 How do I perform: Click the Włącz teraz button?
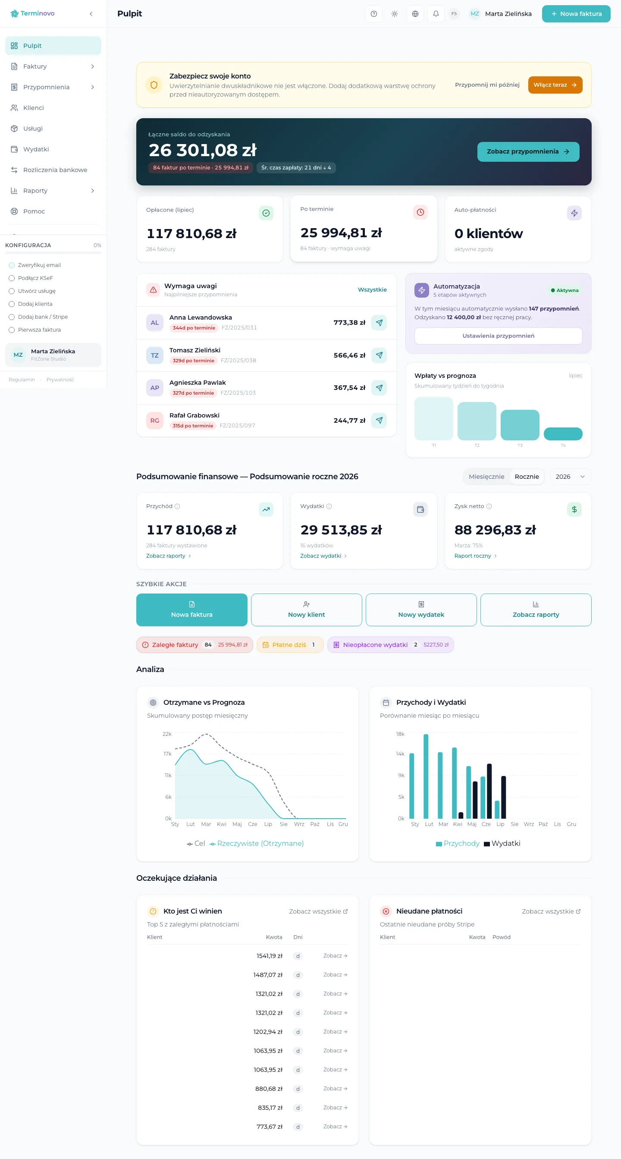555,85
